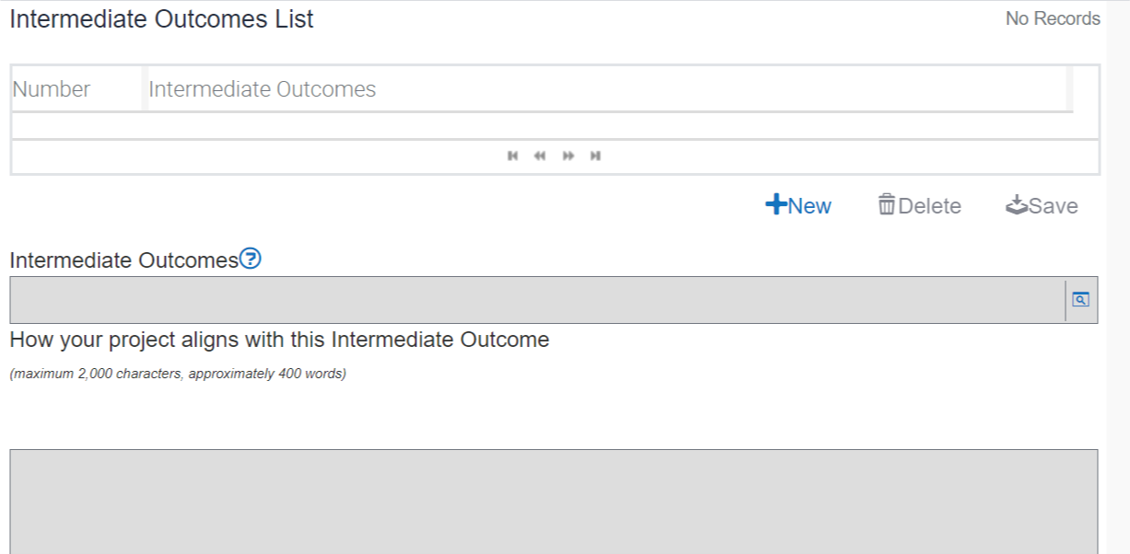Go to first page of records

[512, 156]
